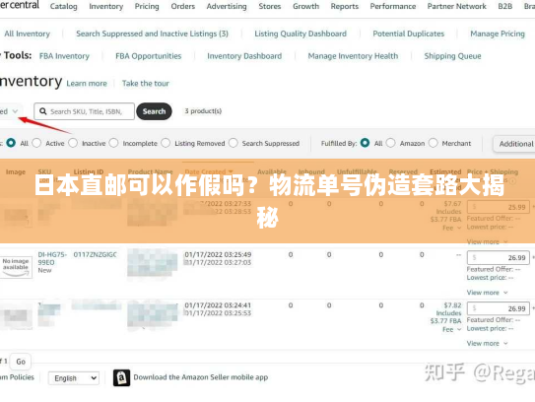Click the SKU search input field
This screenshot has height=402, width=535.
(85, 111)
